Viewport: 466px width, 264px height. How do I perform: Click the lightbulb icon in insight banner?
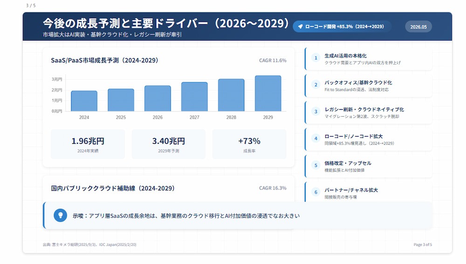(x=60, y=215)
